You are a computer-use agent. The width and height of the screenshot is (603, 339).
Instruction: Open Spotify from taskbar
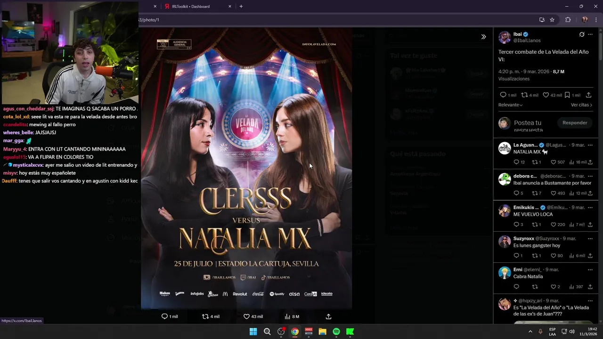pos(336,331)
